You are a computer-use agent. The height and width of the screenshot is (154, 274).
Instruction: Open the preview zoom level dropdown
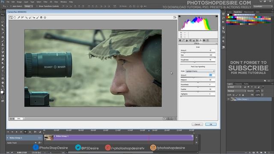click(24, 119)
